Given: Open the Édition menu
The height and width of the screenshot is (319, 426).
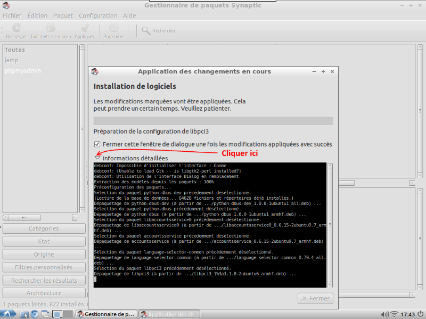Looking at the screenshot, I should pos(37,15).
